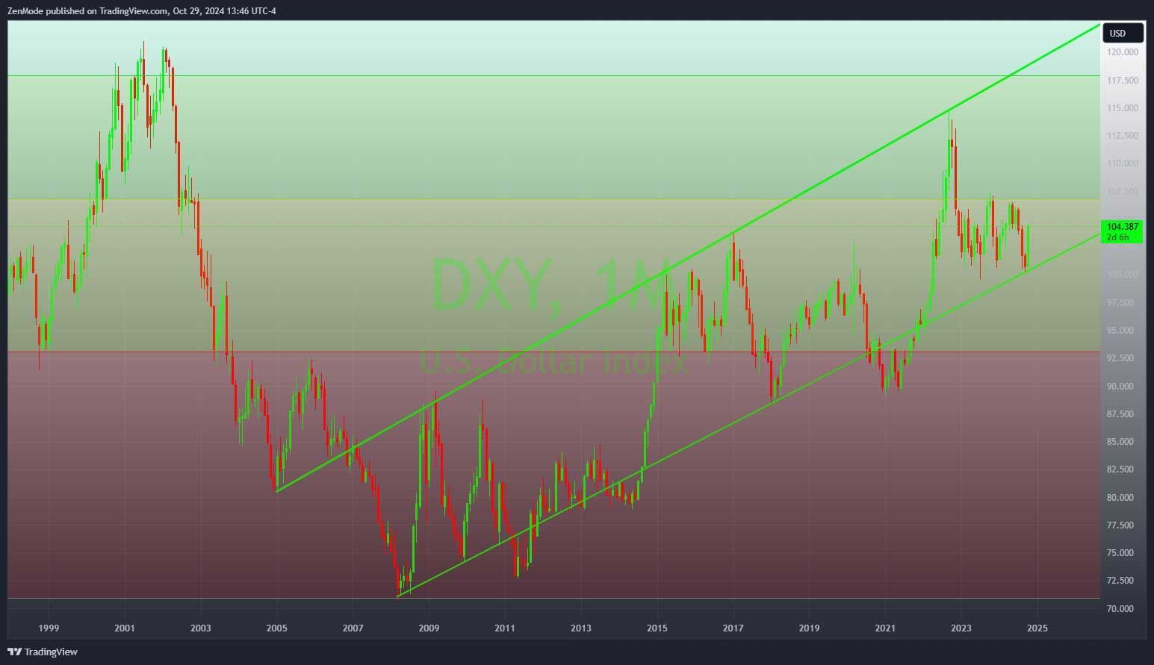Click the 2015 time axis label
The width and height of the screenshot is (1154, 665).
[657, 628]
